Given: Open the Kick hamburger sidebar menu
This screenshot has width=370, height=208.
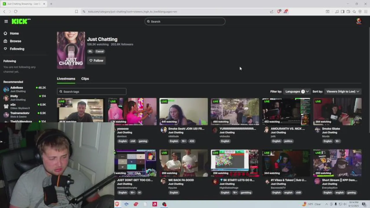Looking at the screenshot, I should pyautogui.click(x=6, y=21).
